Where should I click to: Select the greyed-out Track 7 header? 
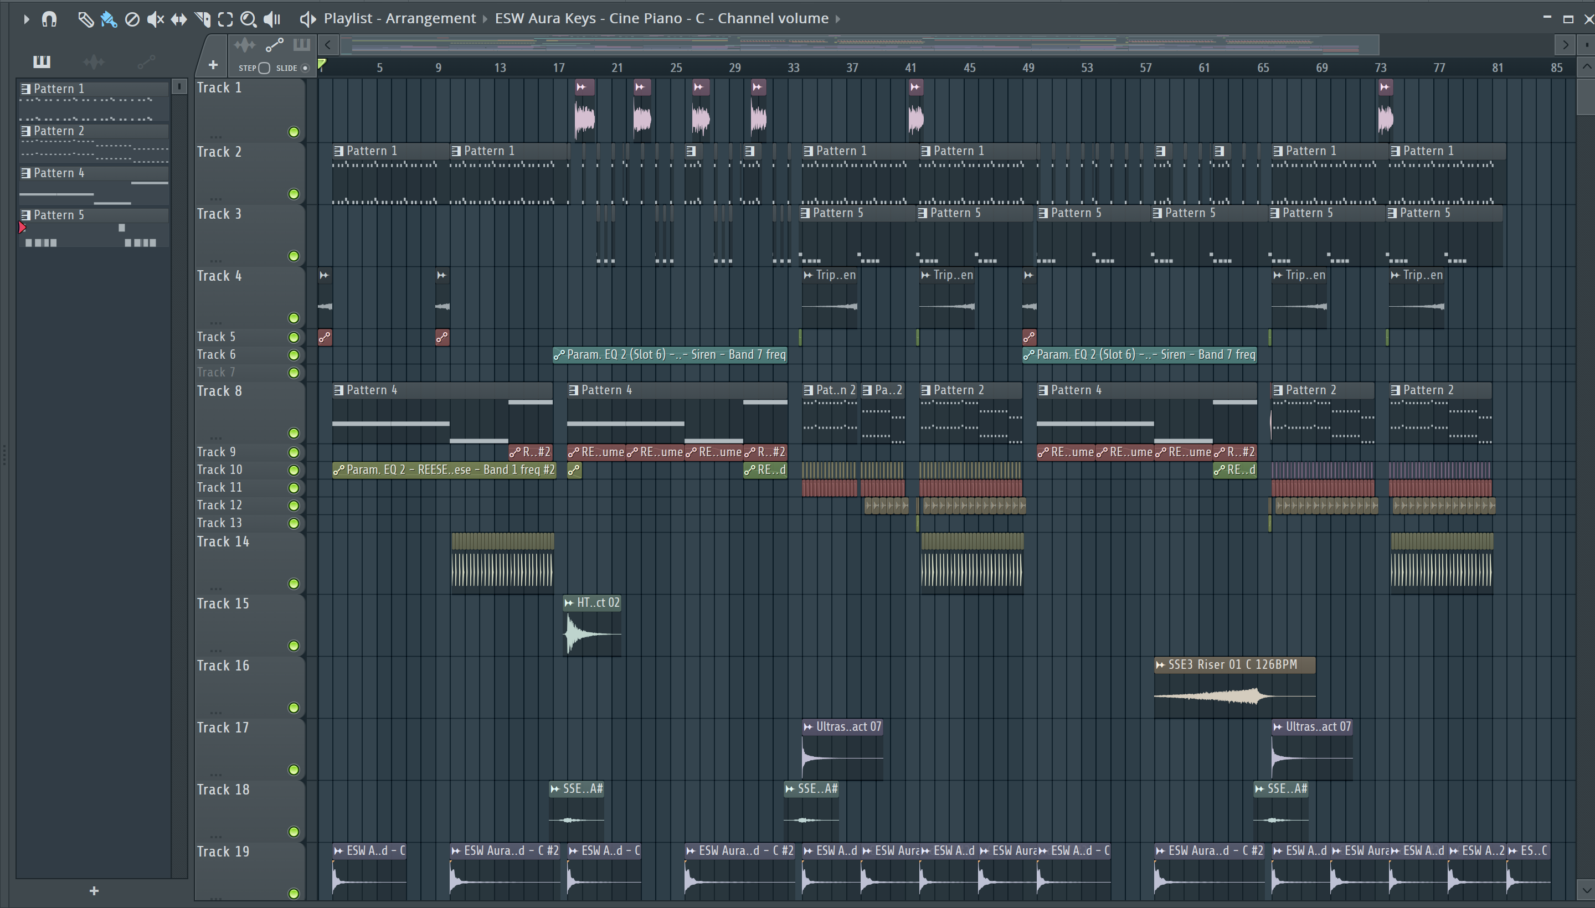(250, 372)
